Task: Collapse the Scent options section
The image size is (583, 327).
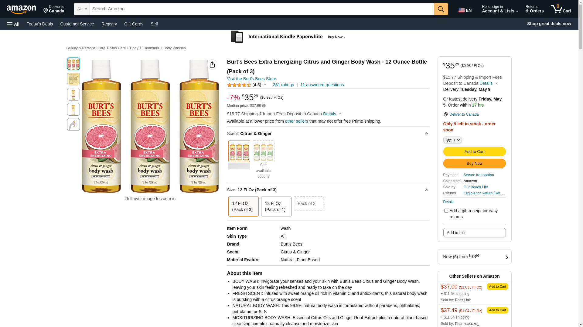Action: (x=426, y=134)
